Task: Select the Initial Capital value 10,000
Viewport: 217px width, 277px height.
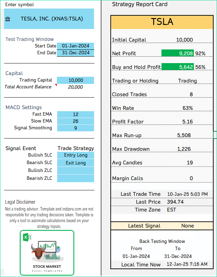Action: point(184,40)
